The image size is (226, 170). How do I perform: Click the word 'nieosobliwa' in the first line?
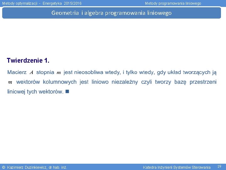point(89,72)
